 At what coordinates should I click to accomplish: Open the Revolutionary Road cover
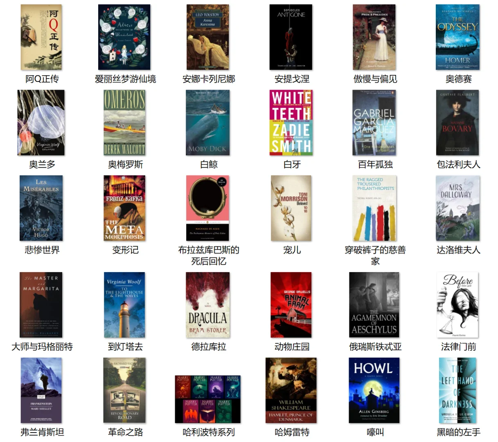[x=124, y=390]
